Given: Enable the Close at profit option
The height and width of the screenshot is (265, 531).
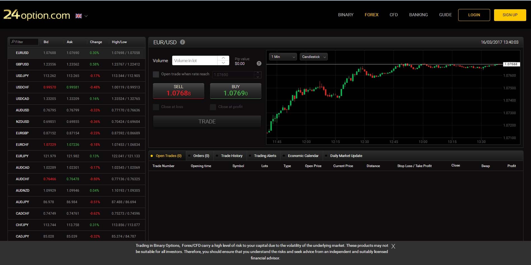Looking at the screenshot, I should (213, 107).
